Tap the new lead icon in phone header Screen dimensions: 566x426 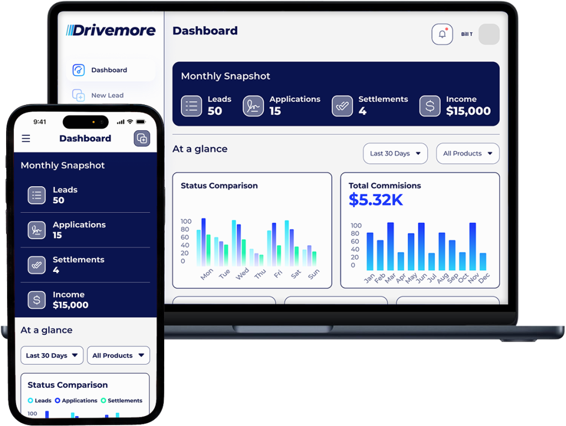point(142,139)
